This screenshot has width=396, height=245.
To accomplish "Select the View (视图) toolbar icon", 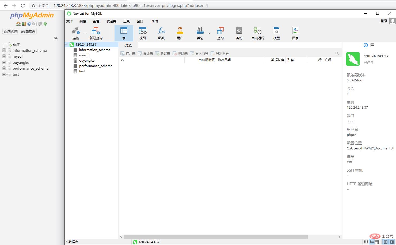I will pos(143,33).
